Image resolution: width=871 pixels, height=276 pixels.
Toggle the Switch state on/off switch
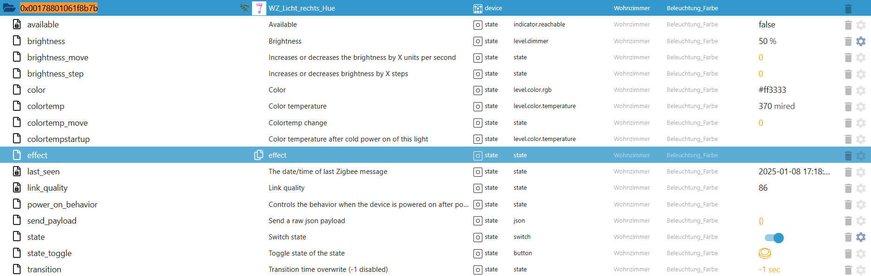pos(774,237)
